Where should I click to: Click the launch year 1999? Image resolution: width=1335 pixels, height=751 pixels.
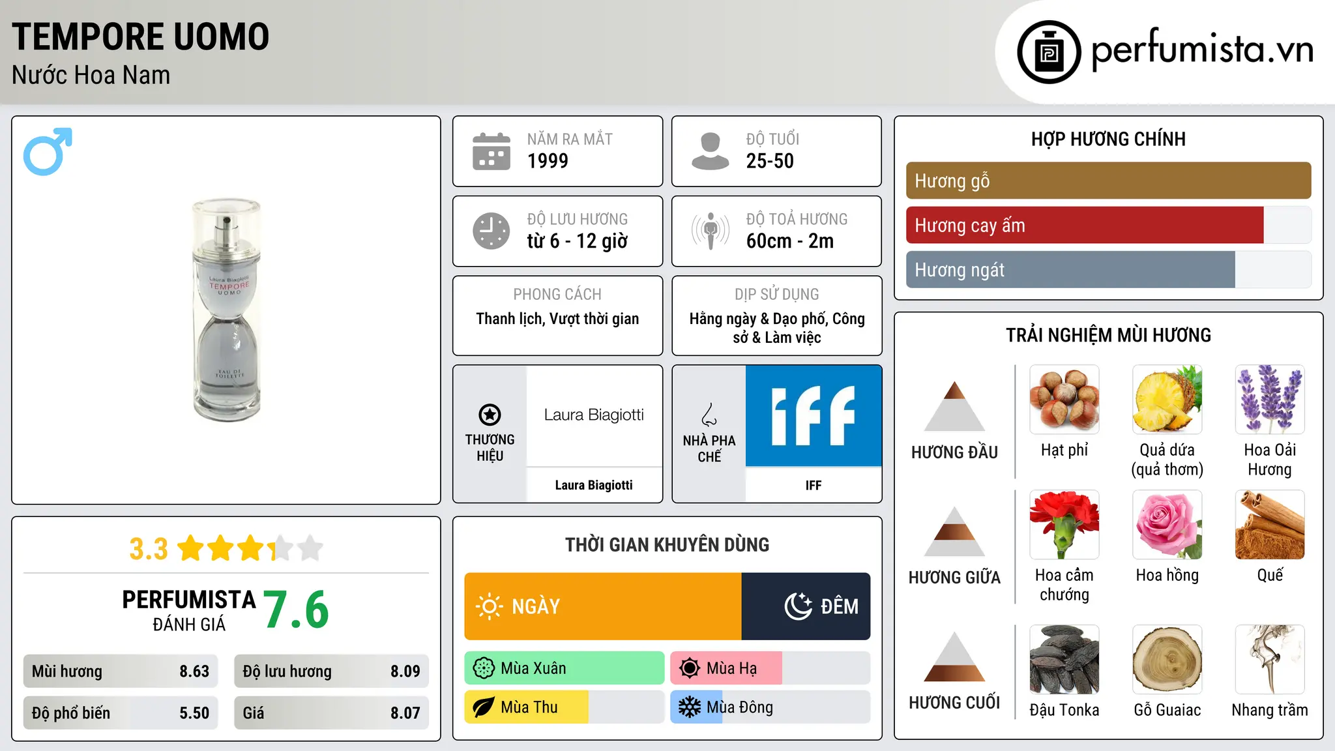(548, 161)
